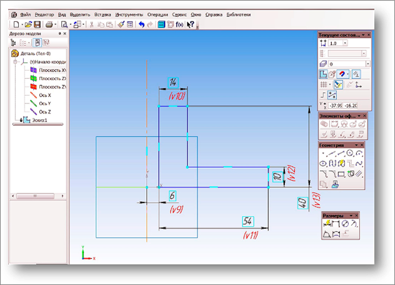Click the Open file folder icon

coord(28,24)
